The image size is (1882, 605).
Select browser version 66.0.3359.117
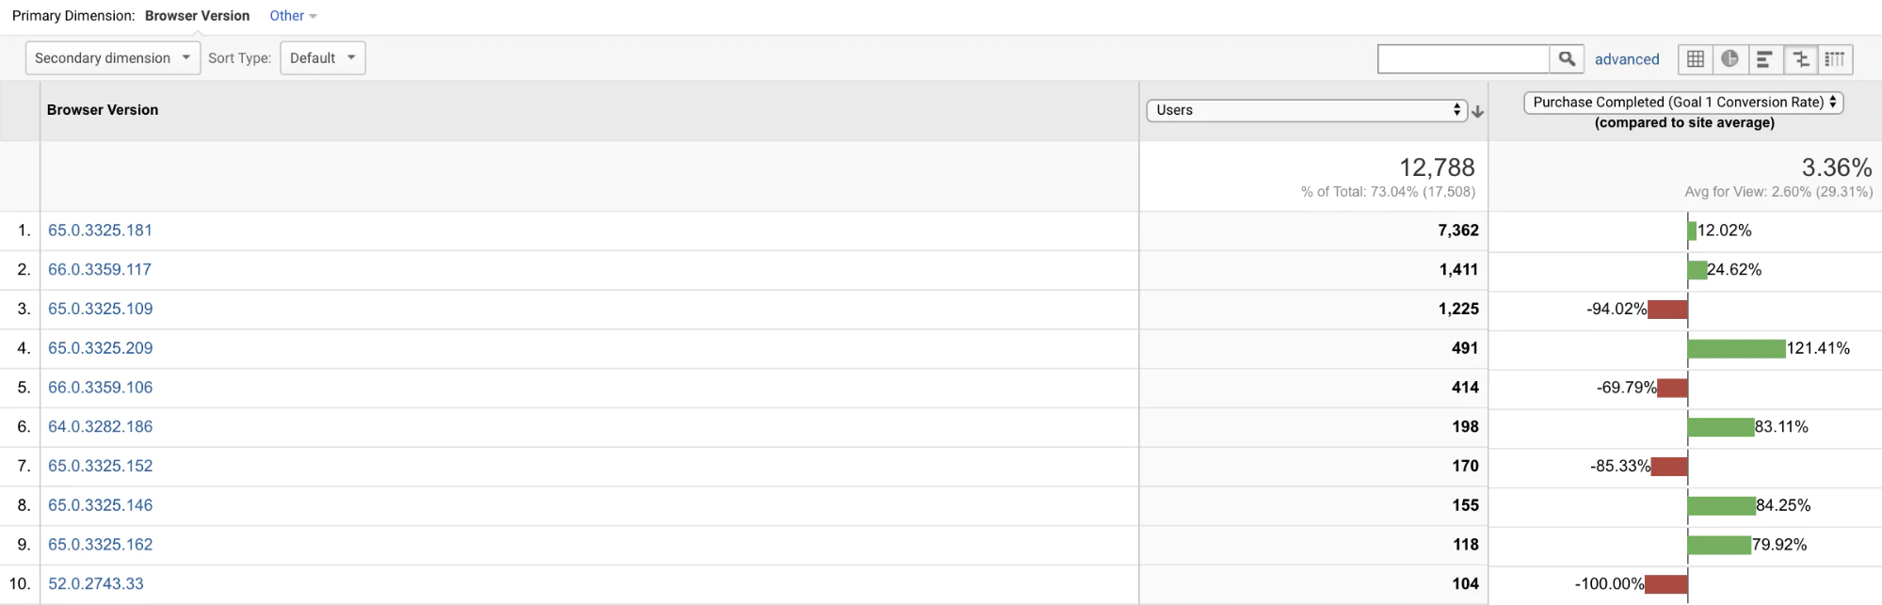100,269
